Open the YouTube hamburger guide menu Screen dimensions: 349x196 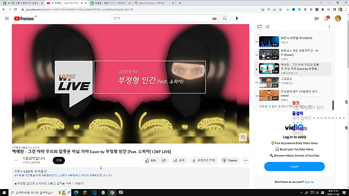(x=7, y=18)
